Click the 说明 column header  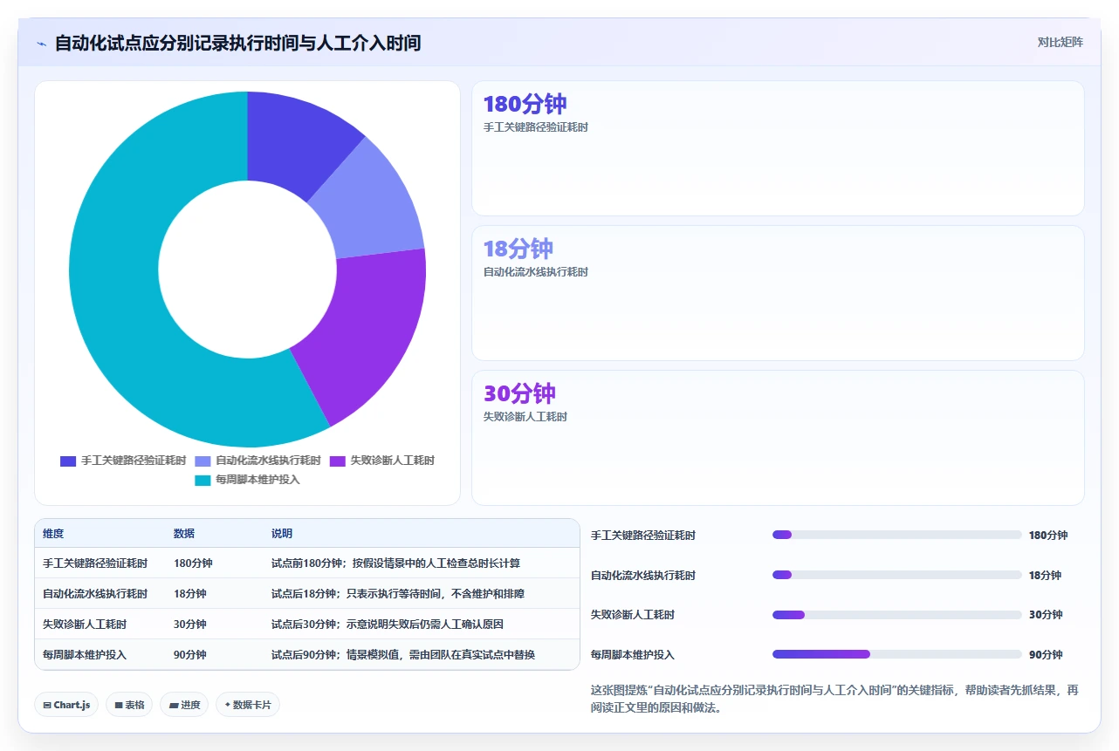point(282,534)
